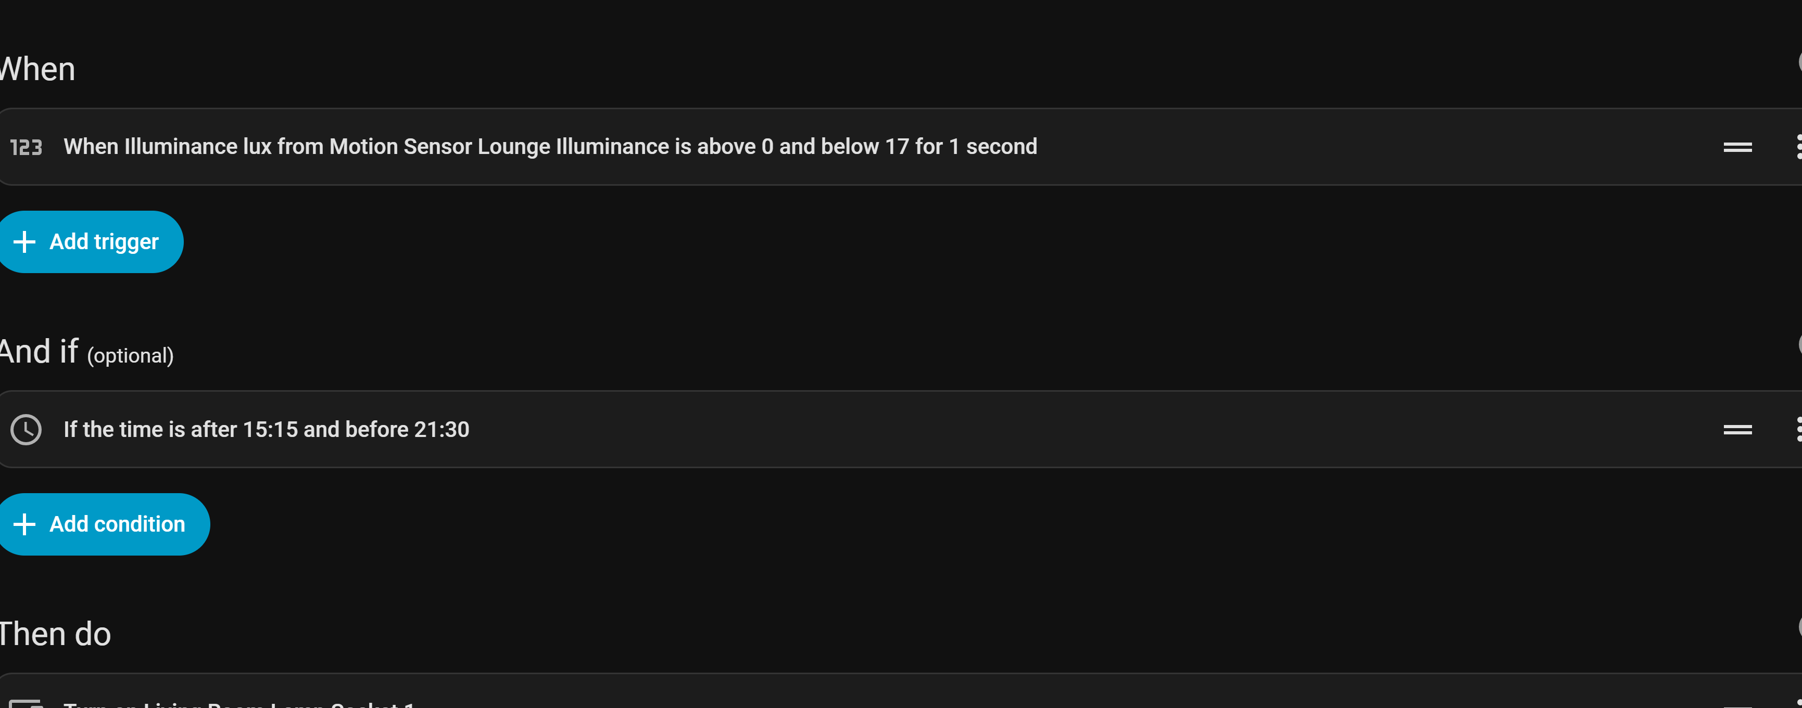The height and width of the screenshot is (708, 1802).
Task: Click the plus icon on Add condition
Action: tap(24, 524)
